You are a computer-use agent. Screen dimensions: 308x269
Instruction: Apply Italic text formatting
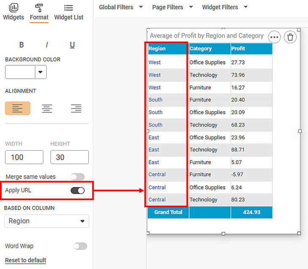(47, 45)
